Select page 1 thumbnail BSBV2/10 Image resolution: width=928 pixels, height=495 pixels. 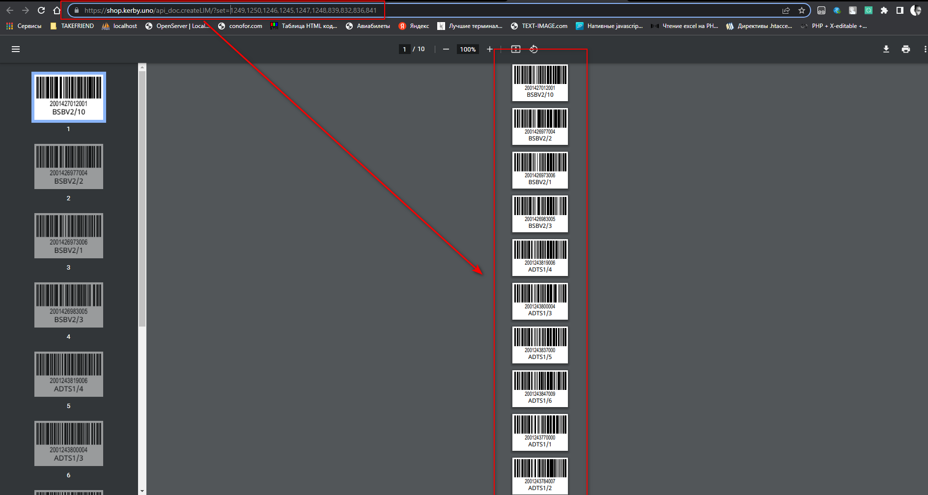point(69,97)
